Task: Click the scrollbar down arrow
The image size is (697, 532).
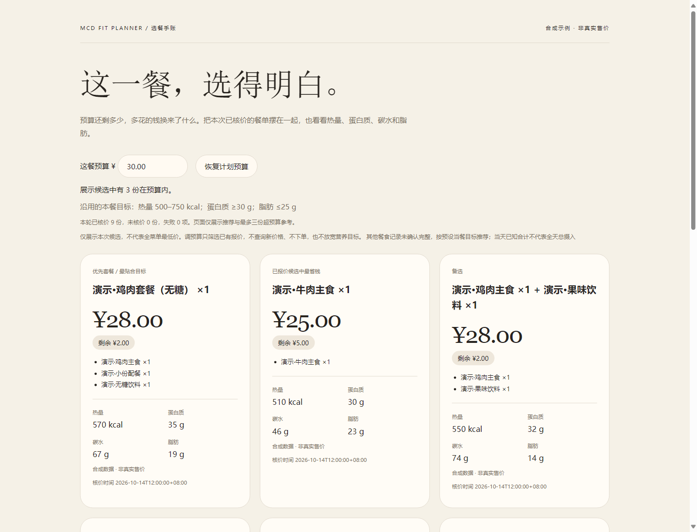Action: click(693, 527)
